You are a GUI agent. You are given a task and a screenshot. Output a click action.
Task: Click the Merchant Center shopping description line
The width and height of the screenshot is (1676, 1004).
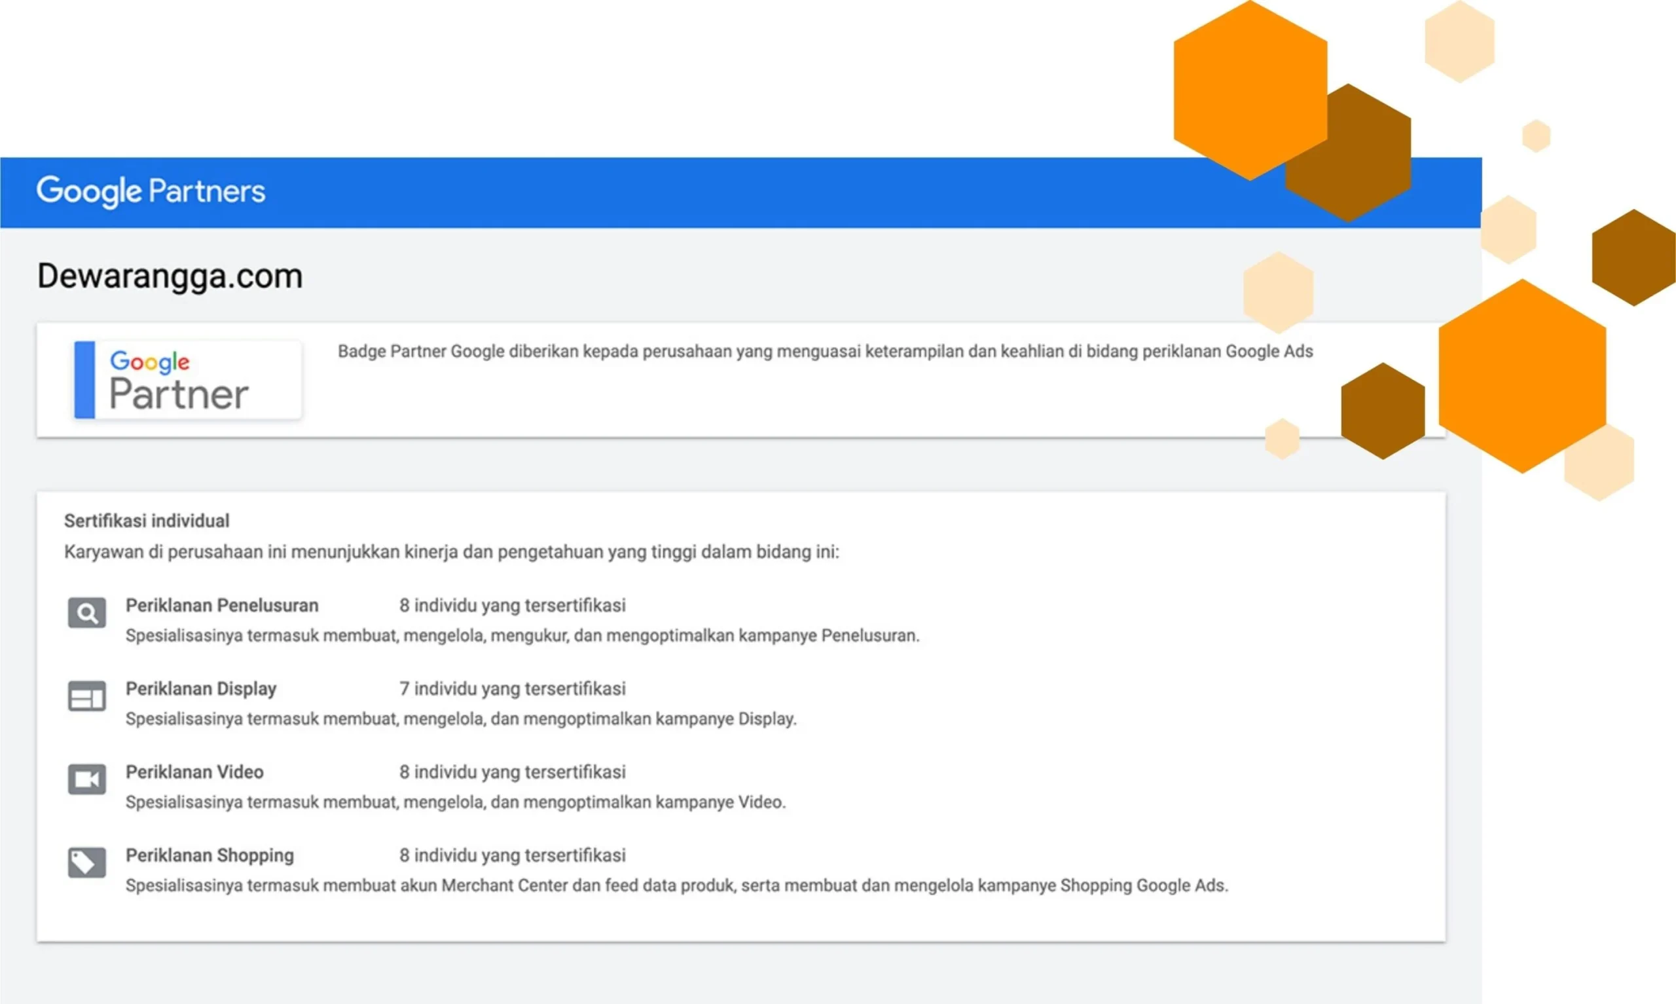pyautogui.click(x=676, y=885)
